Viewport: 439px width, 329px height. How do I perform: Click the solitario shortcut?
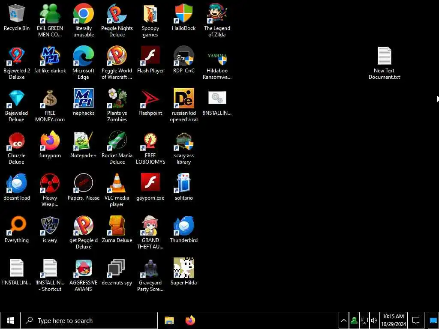click(183, 187)
